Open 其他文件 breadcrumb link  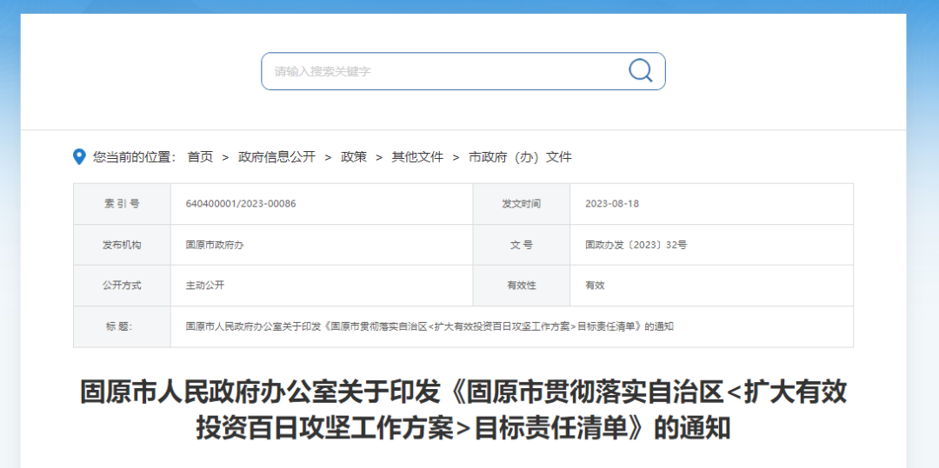click(x=417, y=157)
